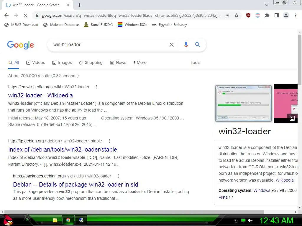Click the scroll right arrow
The height and width of the screenshot is (226, 302).
296,212
